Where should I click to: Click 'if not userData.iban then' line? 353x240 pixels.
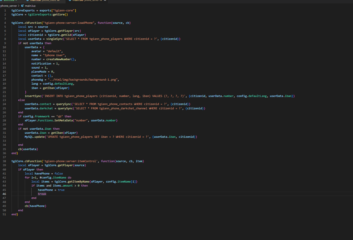(x=39, y=129)
